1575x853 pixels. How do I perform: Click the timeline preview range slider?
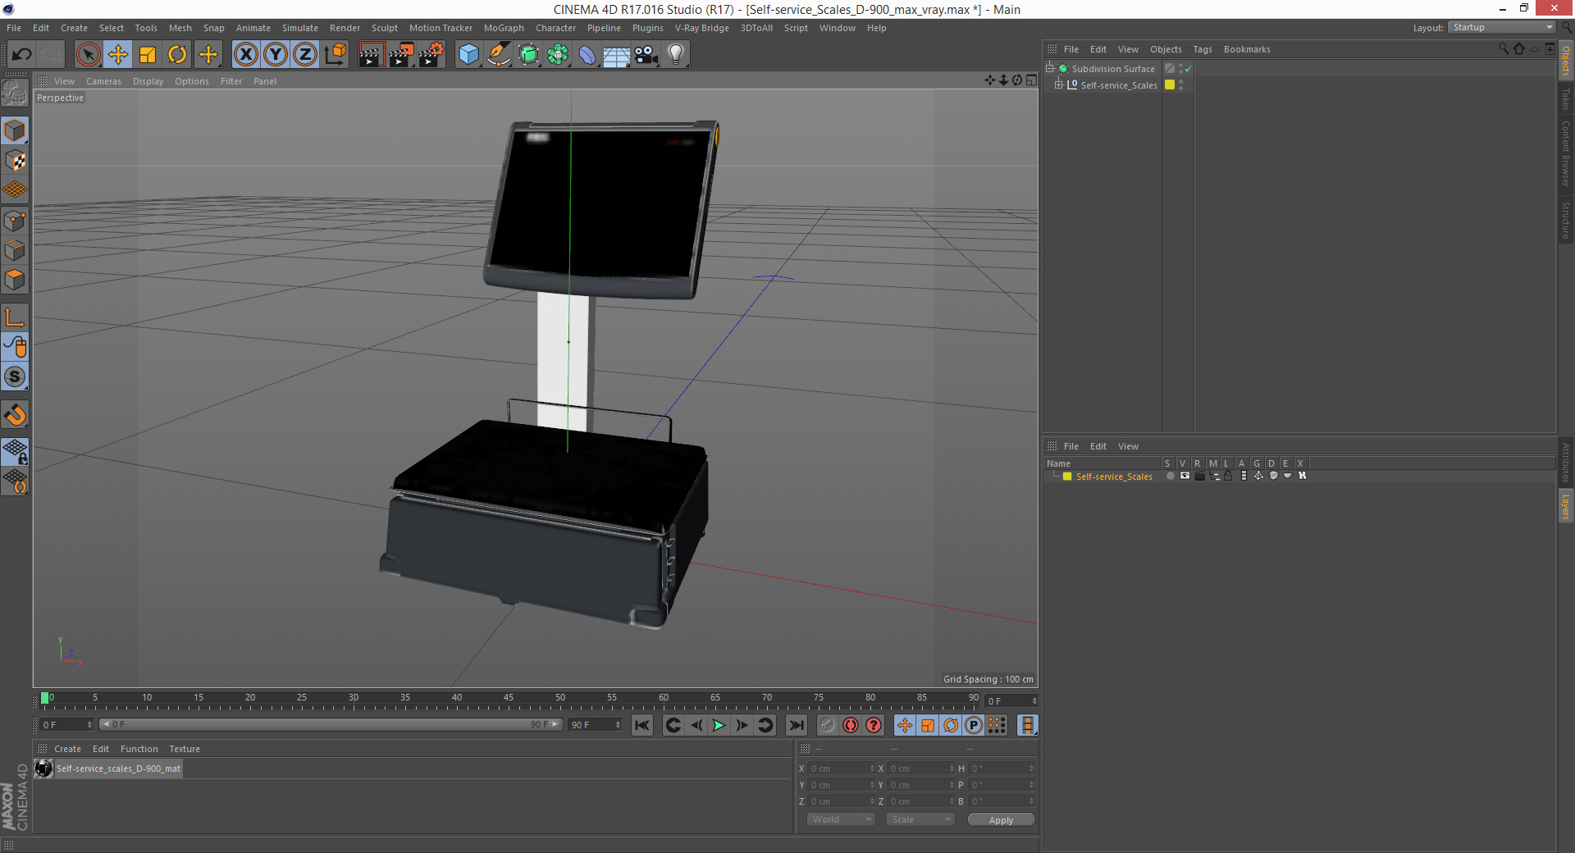pyautogui.click(x=331, y=724)
